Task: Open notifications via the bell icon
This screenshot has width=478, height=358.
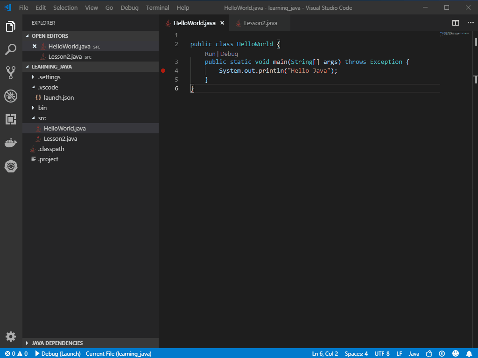Action: 470,354
